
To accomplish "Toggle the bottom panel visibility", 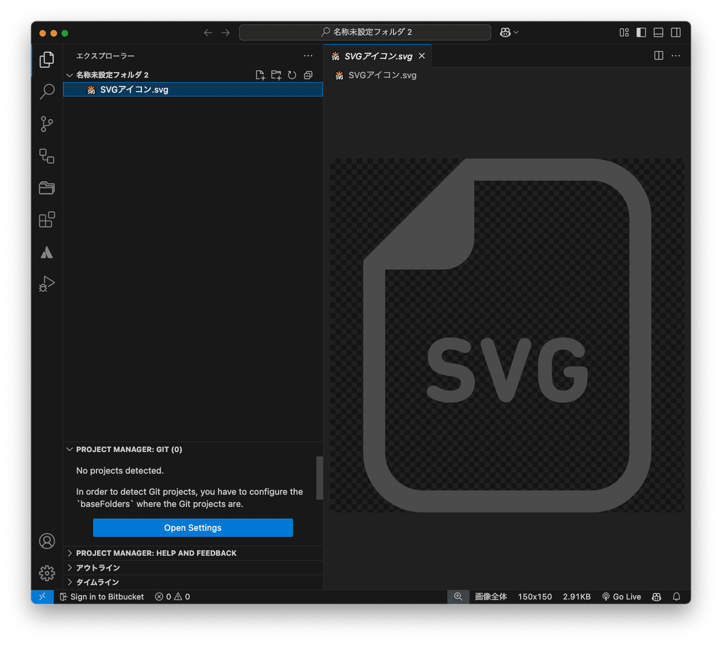I will click(658, 32).
